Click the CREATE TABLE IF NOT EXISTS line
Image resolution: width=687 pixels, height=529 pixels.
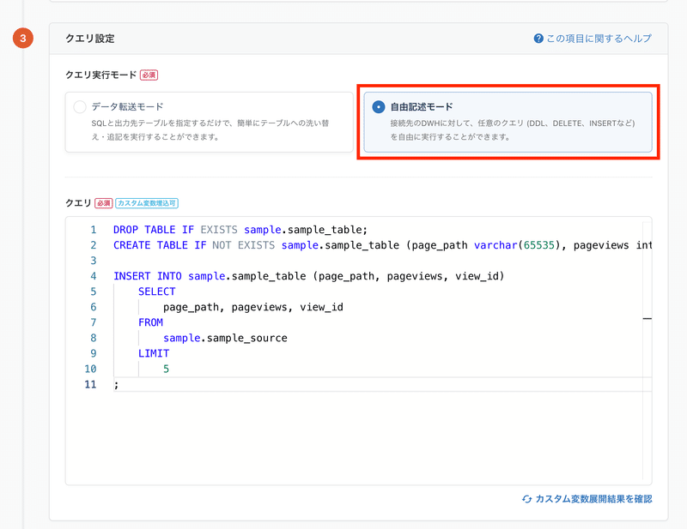click(x=382, y=245)
